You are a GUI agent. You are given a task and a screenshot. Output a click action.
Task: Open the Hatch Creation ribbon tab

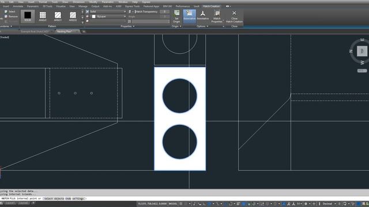coord(212,6)
